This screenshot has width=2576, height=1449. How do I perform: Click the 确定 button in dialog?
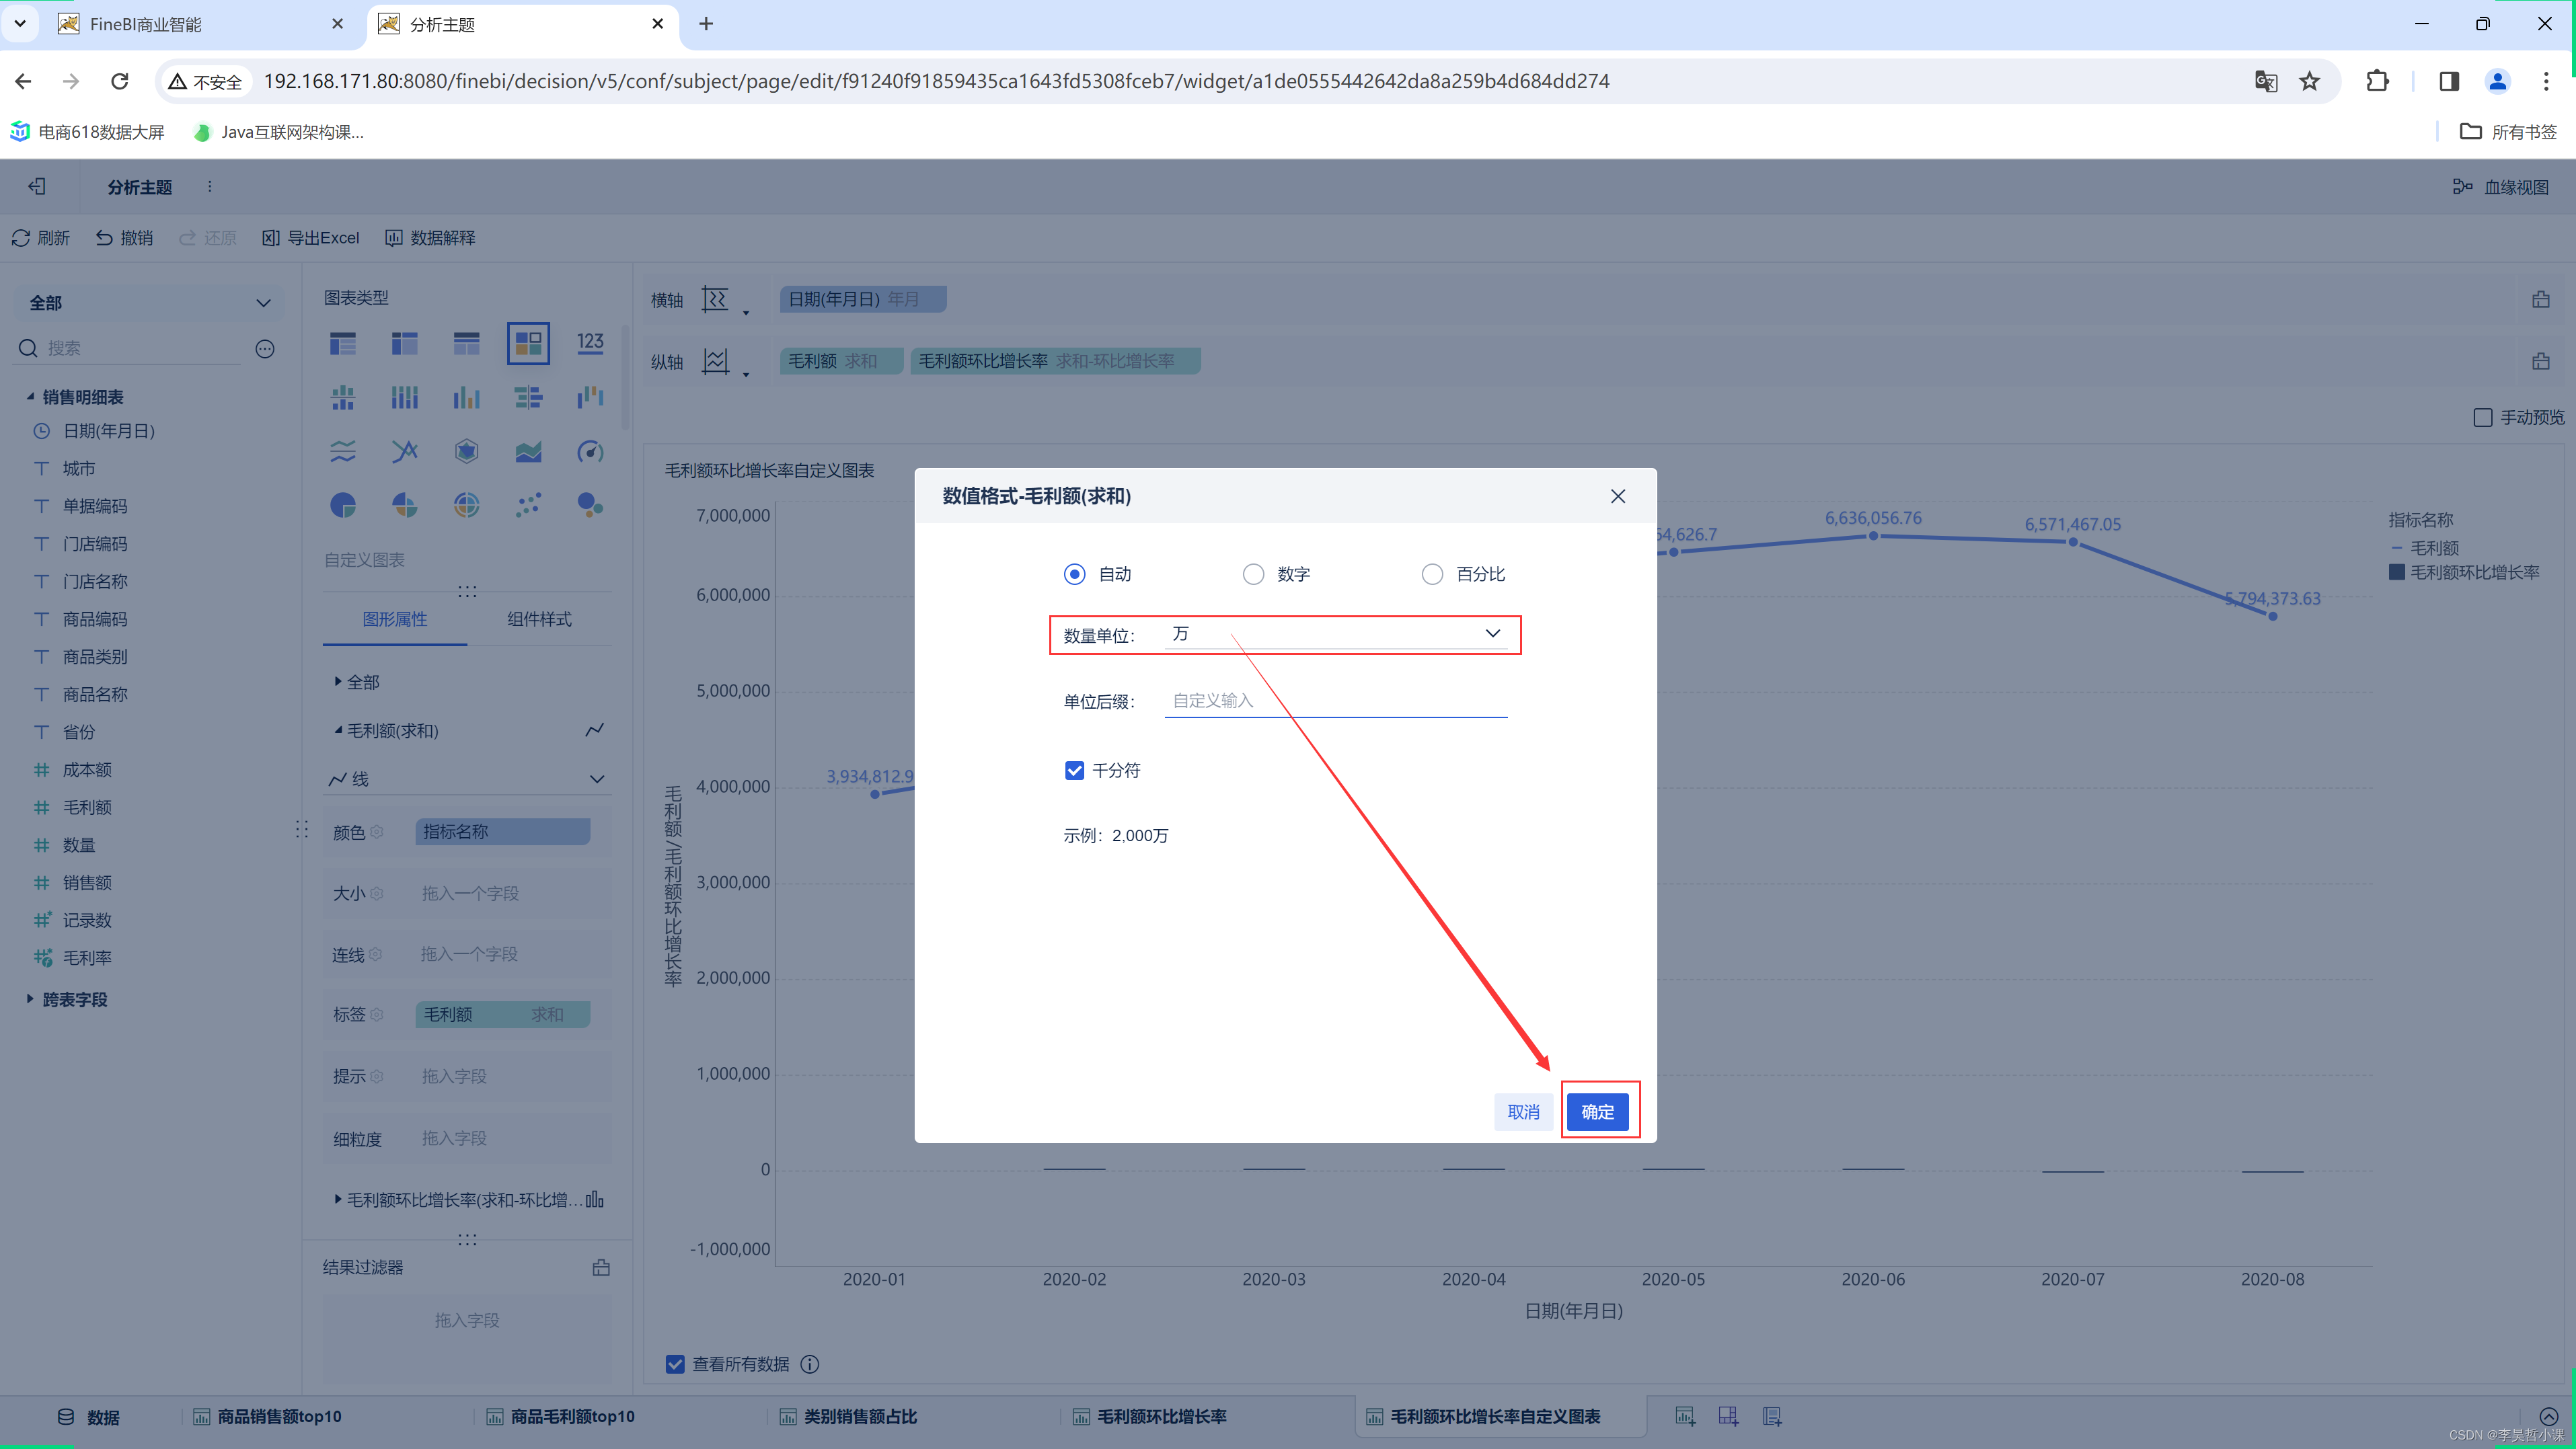1597,1111
